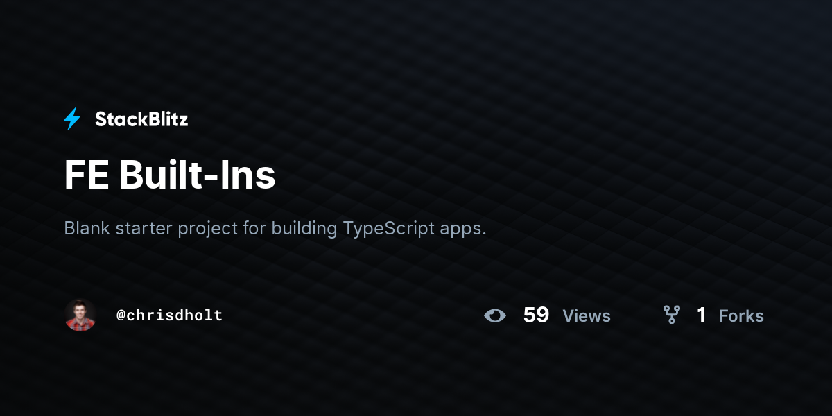Image resolution: width=832 pixels, height=416 pixels.
Task: Select the letters FE in the title
Action: [86, 176]
